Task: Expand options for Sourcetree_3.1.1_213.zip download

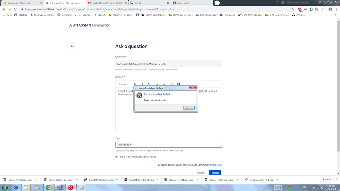Action: click(157, 180)
